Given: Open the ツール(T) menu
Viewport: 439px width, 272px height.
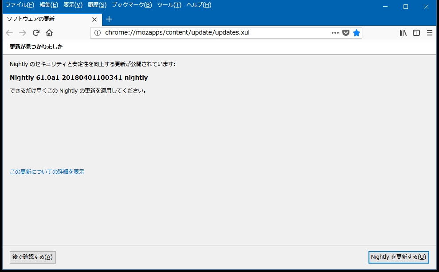Looking at the screenshot, I should coord(169,5).
